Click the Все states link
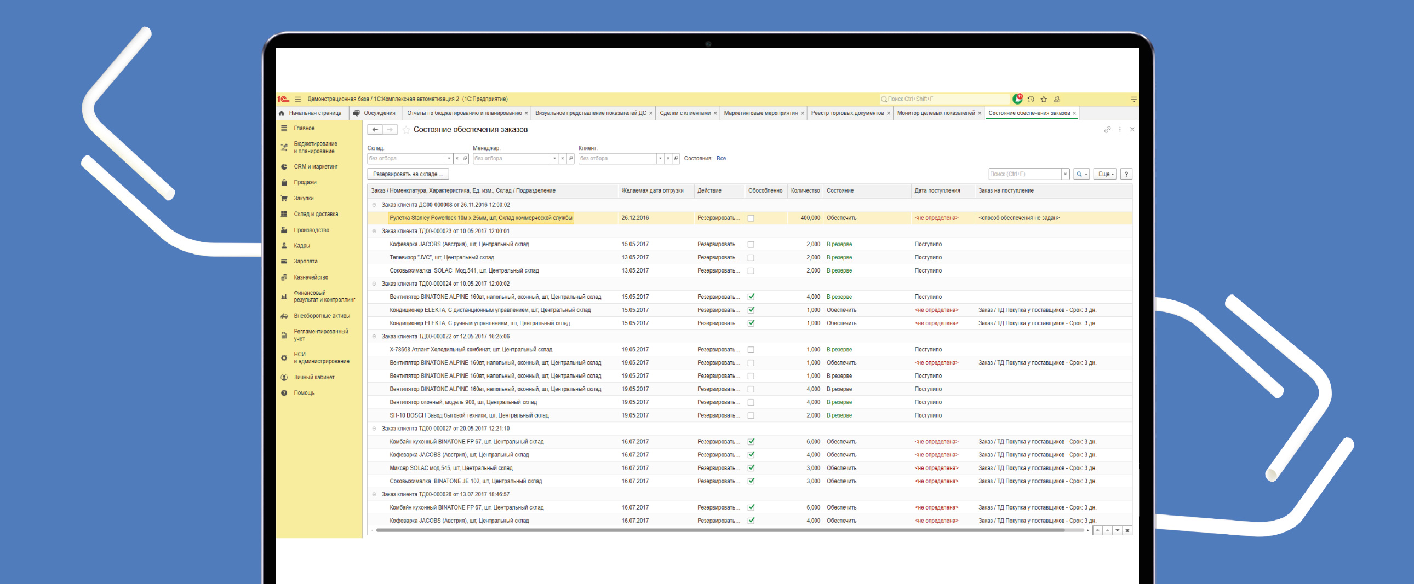The image size is (1414, 584). 721,159
